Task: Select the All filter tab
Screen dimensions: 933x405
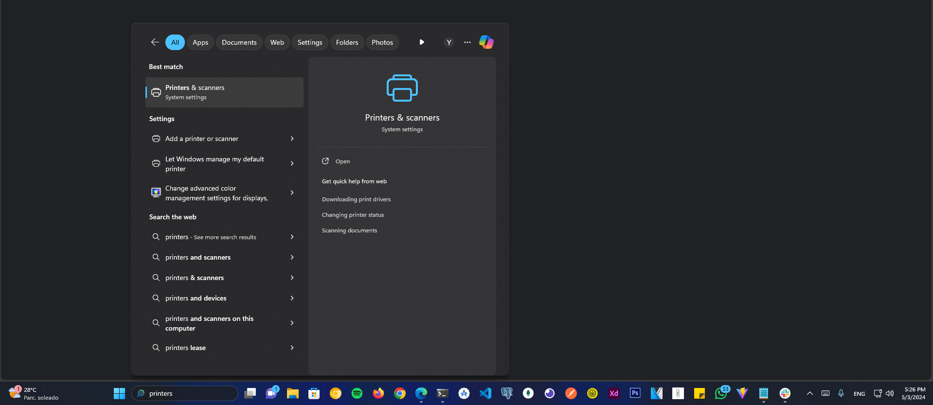Action: (x=175, y=42)
